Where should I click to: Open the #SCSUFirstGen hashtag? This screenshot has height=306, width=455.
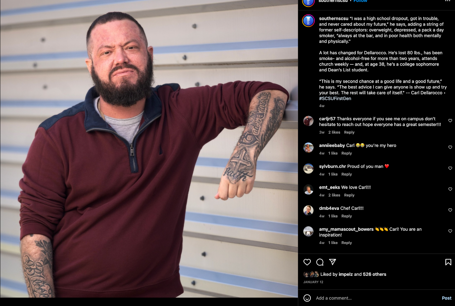tap(335, 98)
